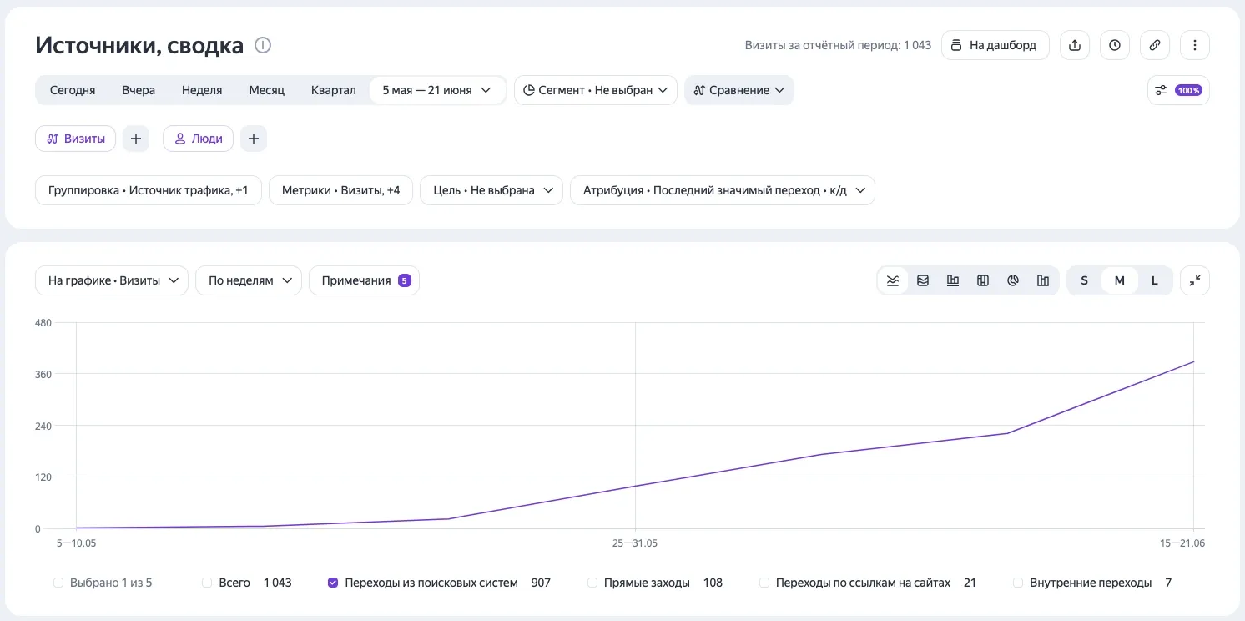The width and height of the screenshot is (1245, 621).
Task: Select the line chart view icon
Action: point(893,280)
